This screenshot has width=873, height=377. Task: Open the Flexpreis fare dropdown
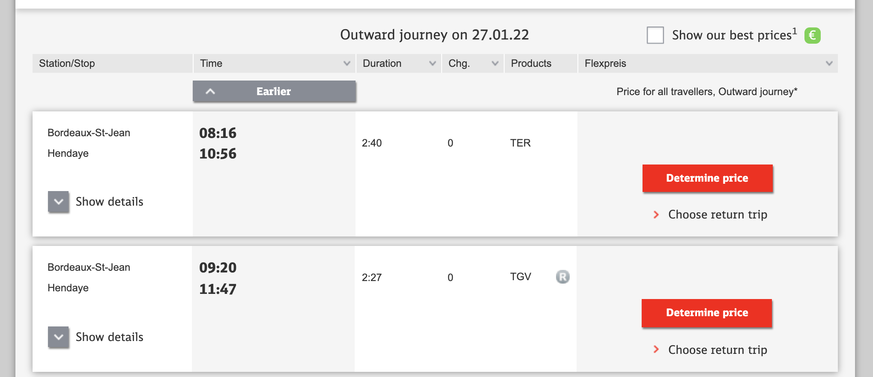(x=829, y=63)
